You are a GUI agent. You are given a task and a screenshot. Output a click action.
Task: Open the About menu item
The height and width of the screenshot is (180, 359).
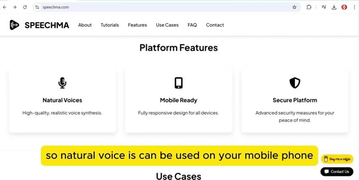pos(85,25)
